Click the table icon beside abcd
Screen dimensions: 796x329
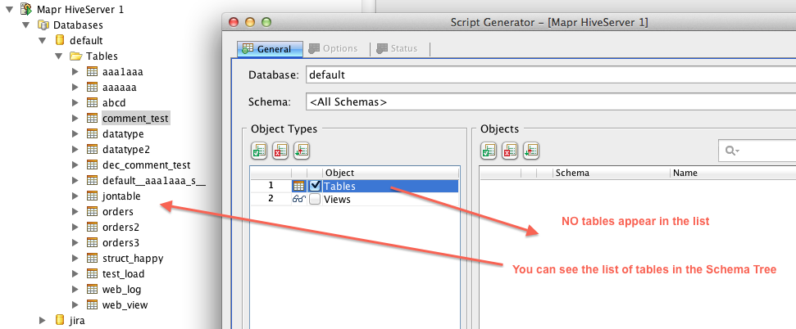pyautogui.click(x=92, y=102)
